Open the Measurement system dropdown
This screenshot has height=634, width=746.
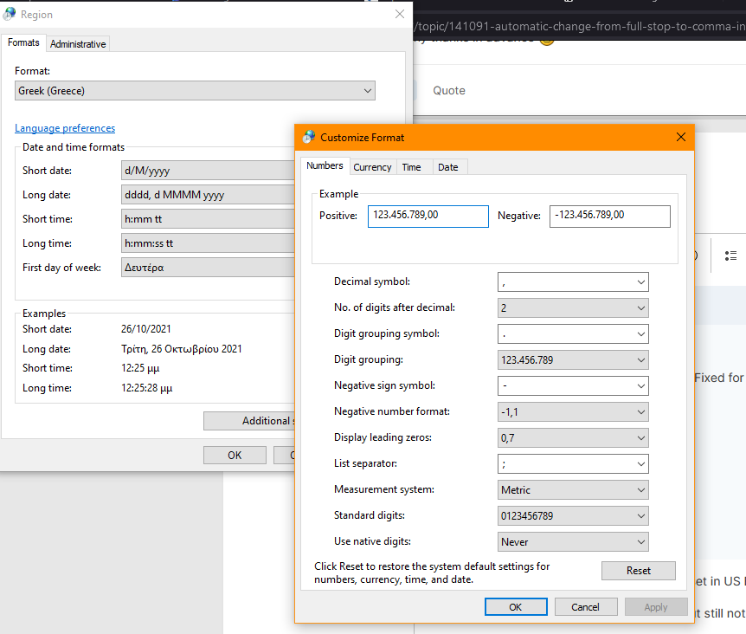click(573, 489)
